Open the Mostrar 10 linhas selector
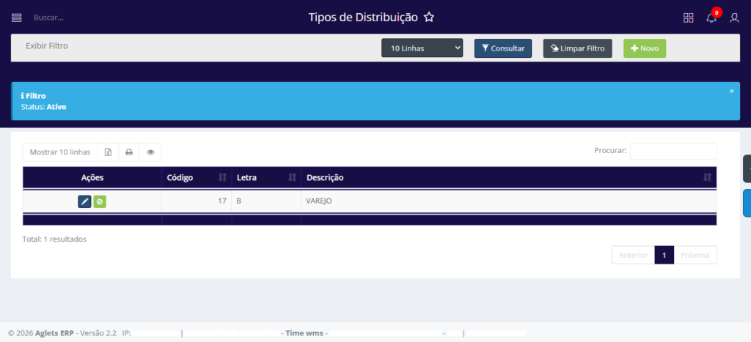751x342 pixels. 60,152
